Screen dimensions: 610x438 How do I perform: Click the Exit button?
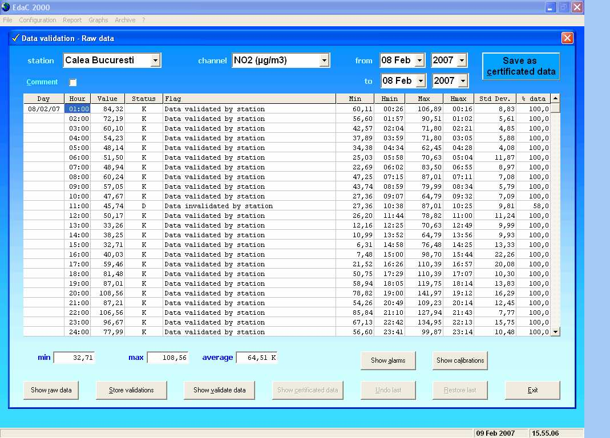pyautogui.click(x=532, y=390)
